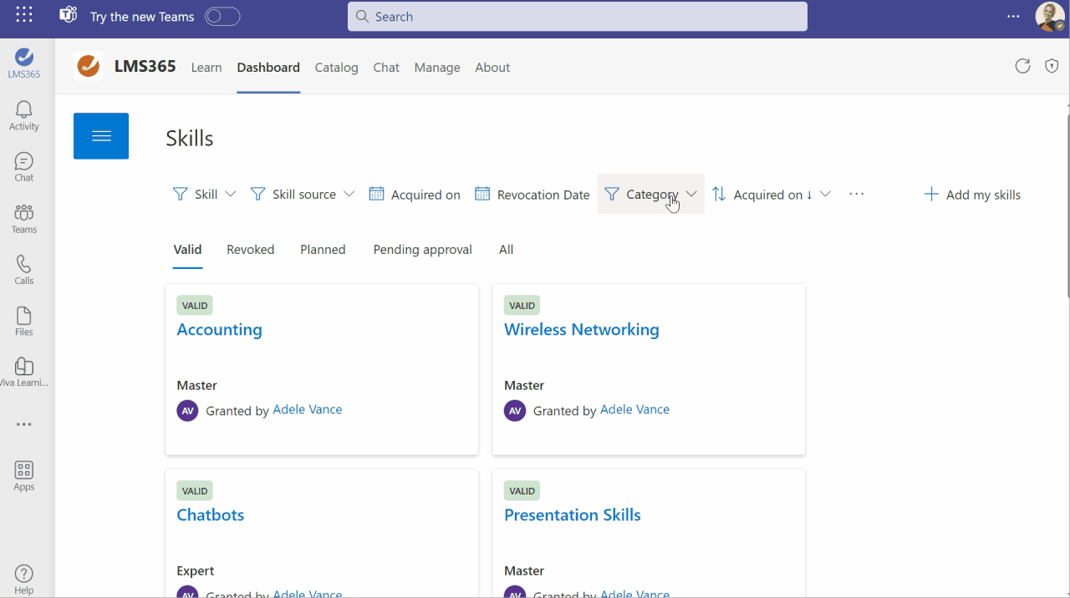Open the Pending approval tab
The width and height of the screenshot is (1070, 598).
point(423,250)
